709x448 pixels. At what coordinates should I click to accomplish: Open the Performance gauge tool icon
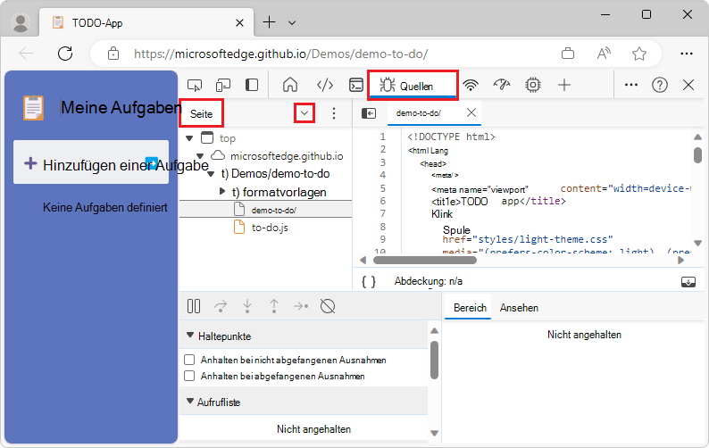pos(502,85)
